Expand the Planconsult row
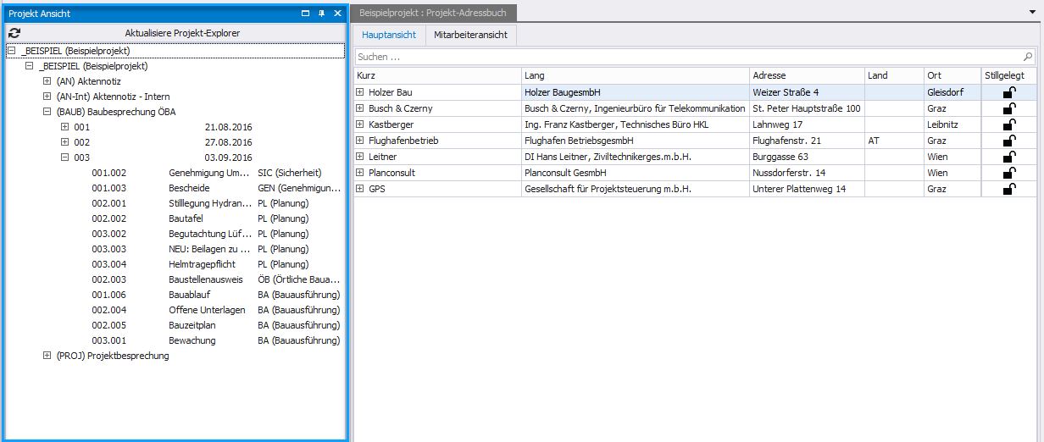Screen dimensions: 1044x442 tap(360, 173)
